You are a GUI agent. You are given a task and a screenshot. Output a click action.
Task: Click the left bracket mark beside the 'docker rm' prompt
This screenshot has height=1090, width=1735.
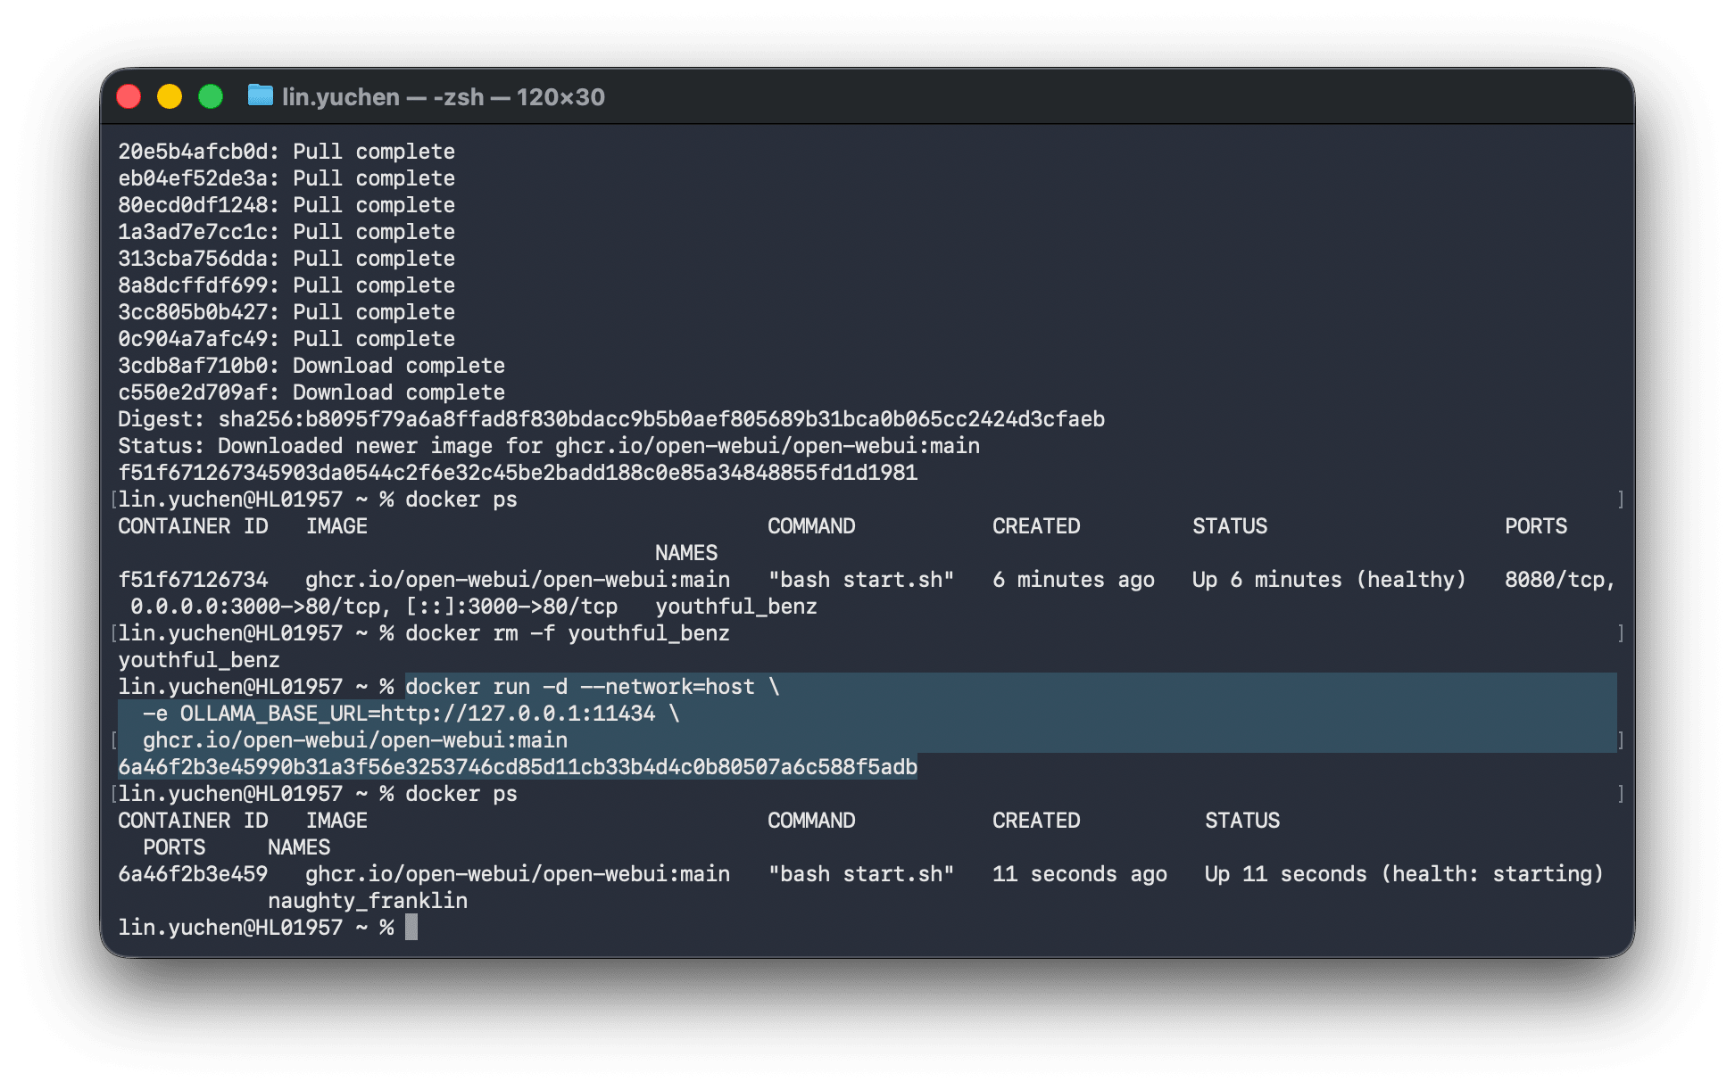[113, 633]
